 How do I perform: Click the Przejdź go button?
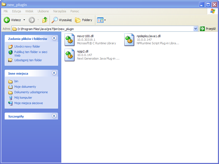pyautogui.click(x=208, y=29)
